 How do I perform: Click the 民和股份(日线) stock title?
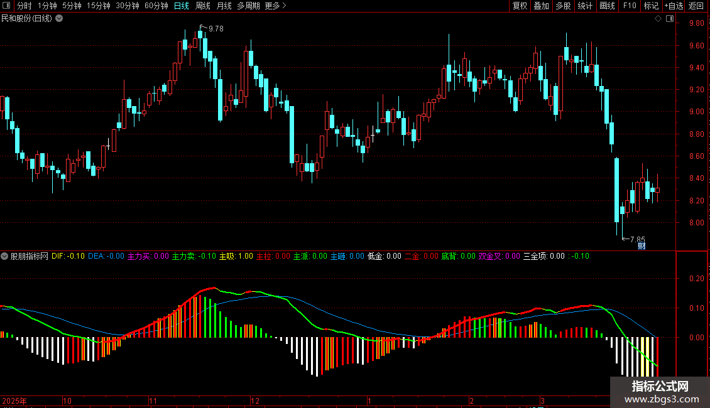27,19
